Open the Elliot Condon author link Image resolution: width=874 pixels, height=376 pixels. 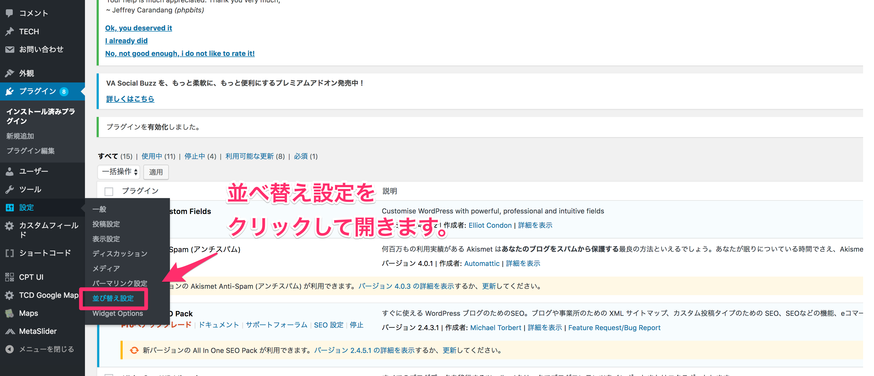[490, 226]
